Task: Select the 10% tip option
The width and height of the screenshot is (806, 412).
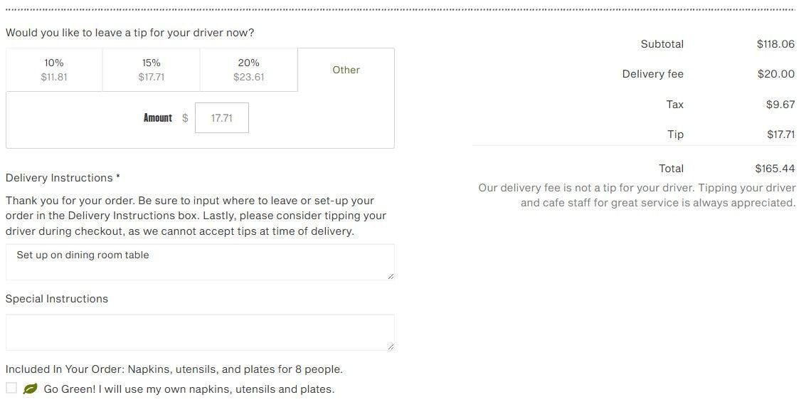Action: tap(54, 70)
